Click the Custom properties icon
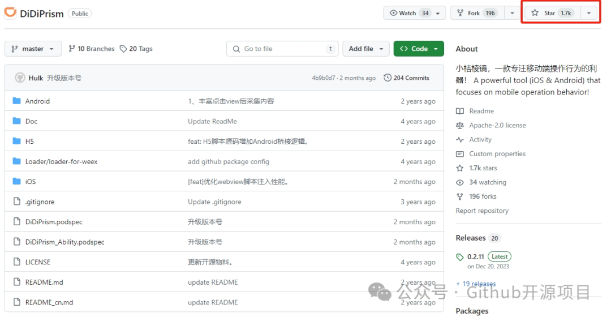Image resolution: width=611 pixels, height=317 pixels. coord(460,153)
